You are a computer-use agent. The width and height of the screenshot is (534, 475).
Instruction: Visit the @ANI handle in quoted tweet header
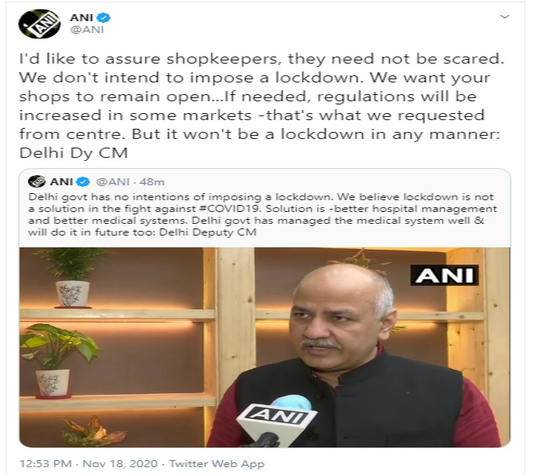coord(113,182)
